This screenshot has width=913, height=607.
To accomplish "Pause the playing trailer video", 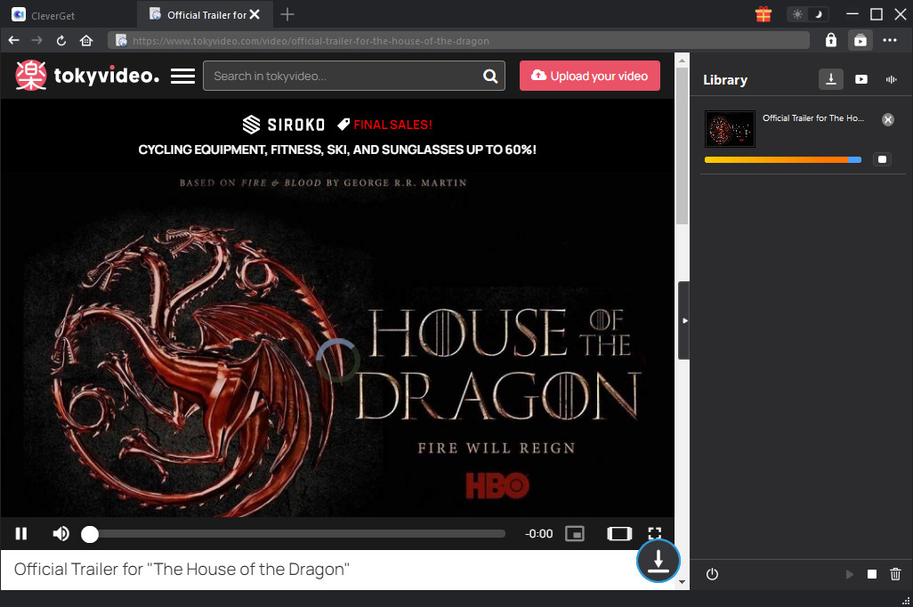I will 21,533.
